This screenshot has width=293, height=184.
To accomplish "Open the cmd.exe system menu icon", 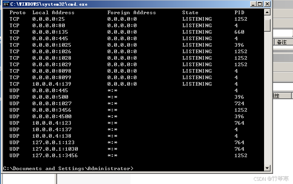I will click(6, 4).
